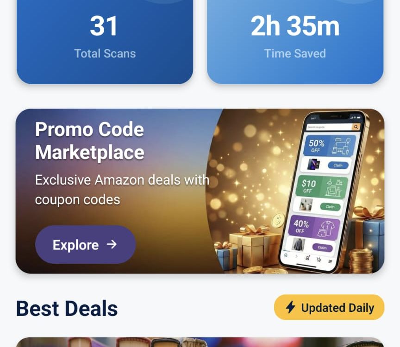Tap the blue Claim button under 50% OFF
The width and height of the screenshot is (400, 347).
pyautogui.click(x=338, y=165)
